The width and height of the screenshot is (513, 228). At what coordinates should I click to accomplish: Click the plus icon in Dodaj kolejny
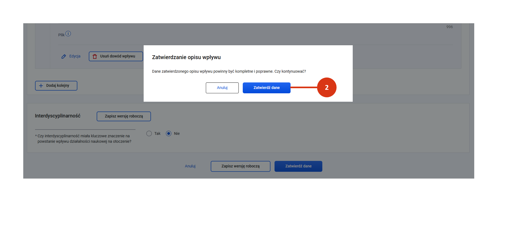click(41, 86)
